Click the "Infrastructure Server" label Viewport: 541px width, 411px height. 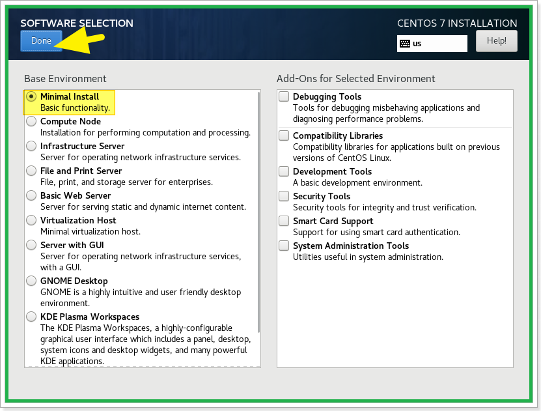[x=82, y=146]
